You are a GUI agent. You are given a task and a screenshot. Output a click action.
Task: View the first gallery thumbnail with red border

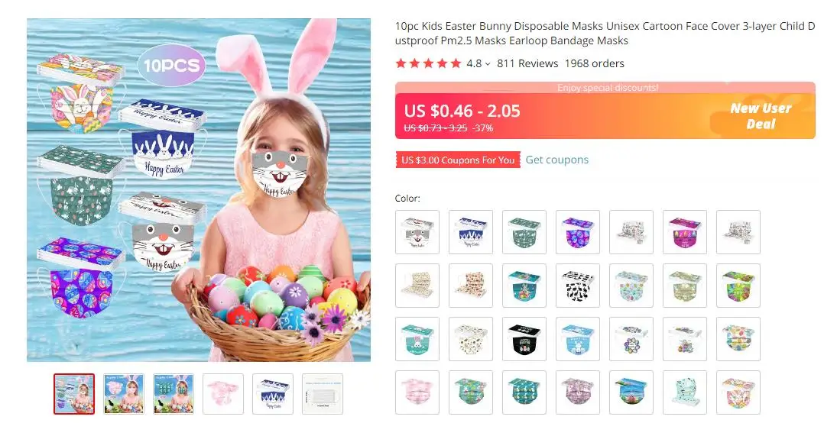click(74, 394)
